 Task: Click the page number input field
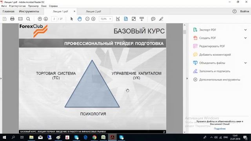pos(54,19)
